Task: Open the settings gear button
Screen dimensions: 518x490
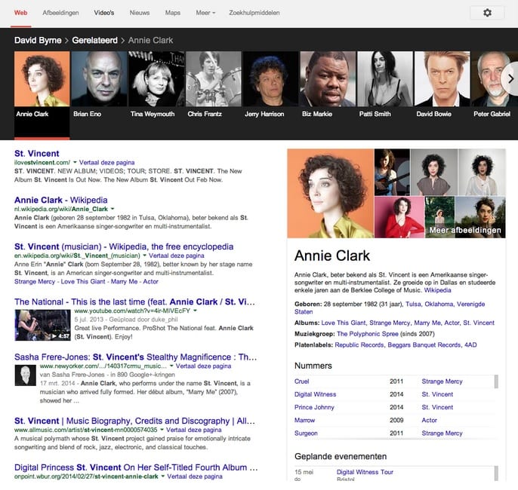Action: [x=487, y=13]
